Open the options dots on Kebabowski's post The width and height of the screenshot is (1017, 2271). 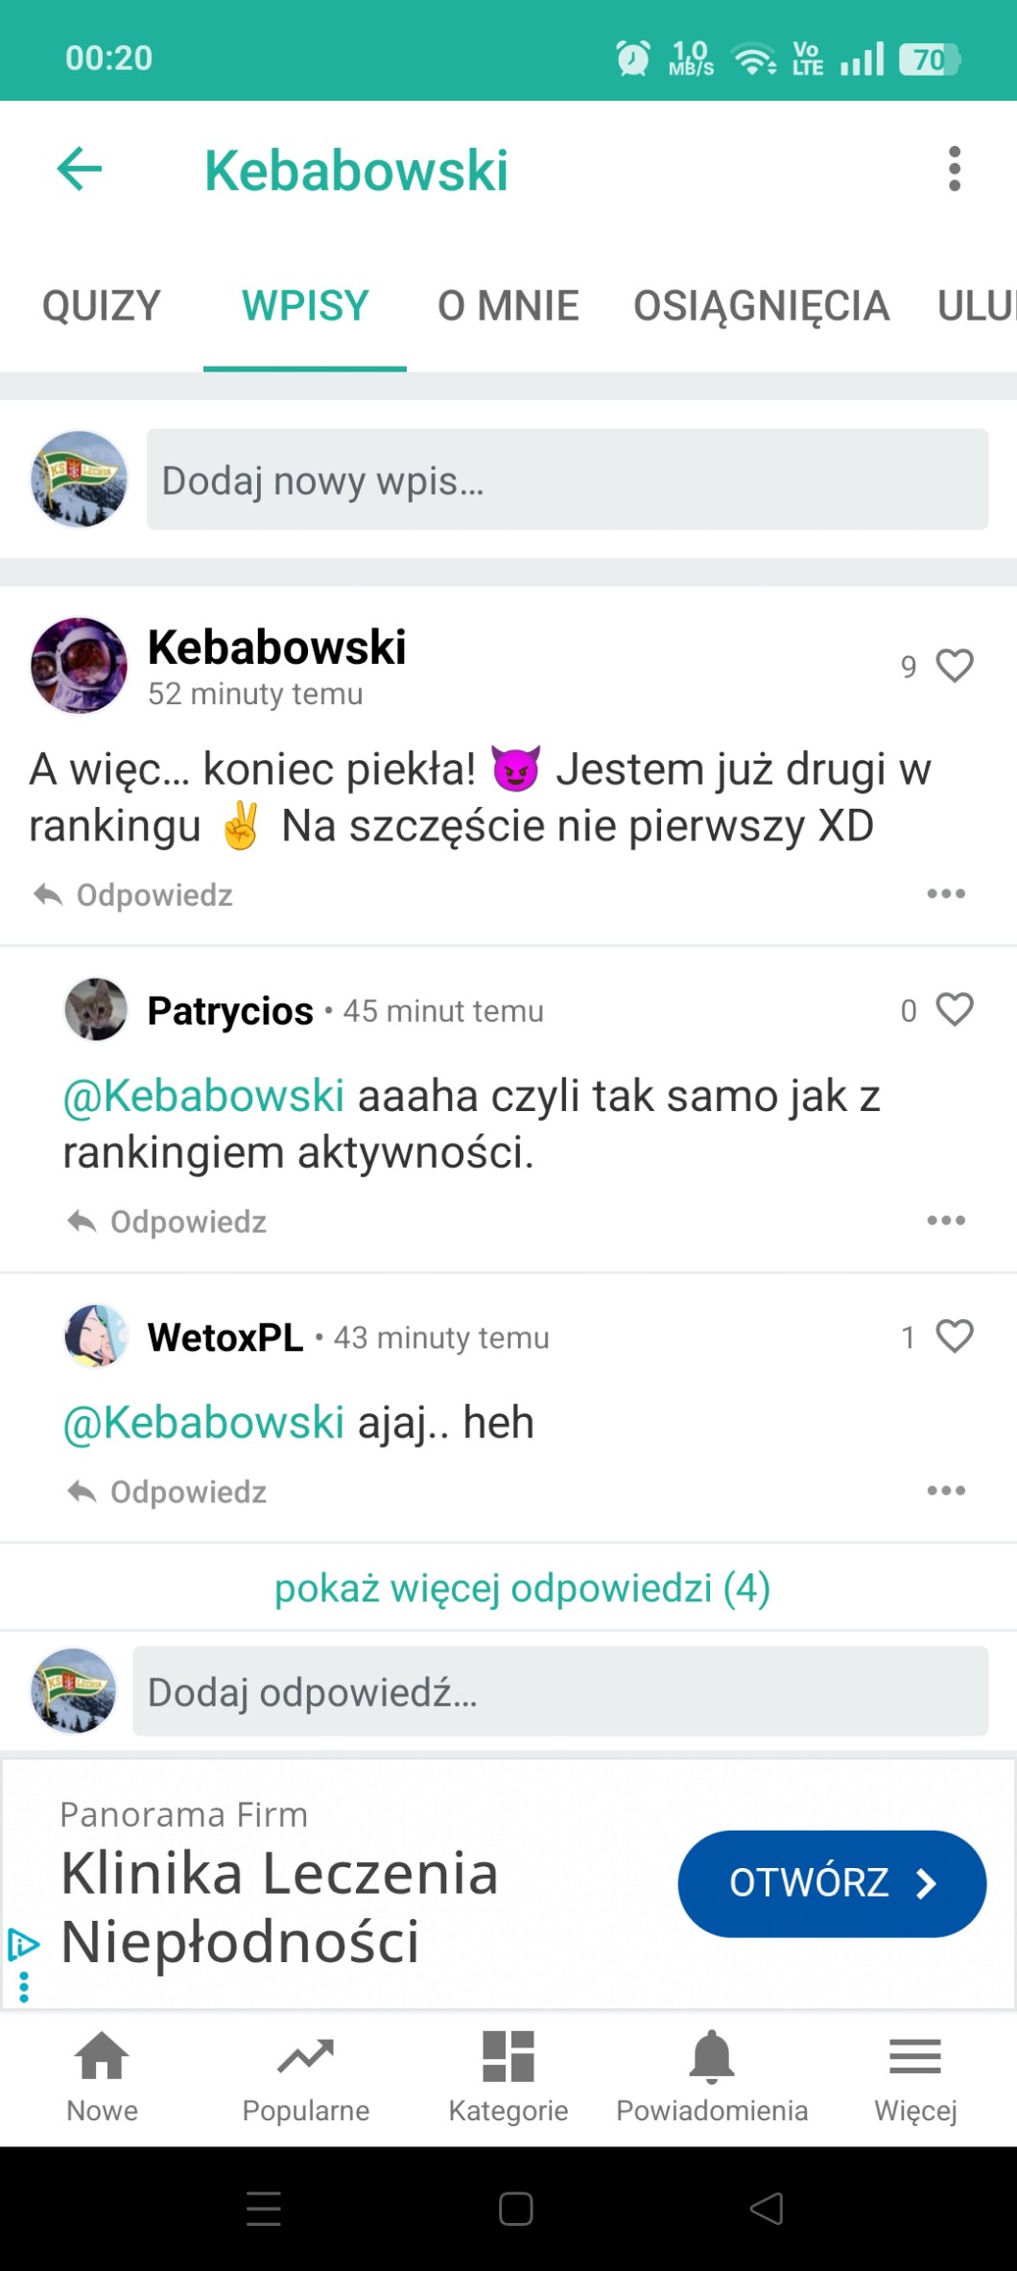(x=946, y=894)
